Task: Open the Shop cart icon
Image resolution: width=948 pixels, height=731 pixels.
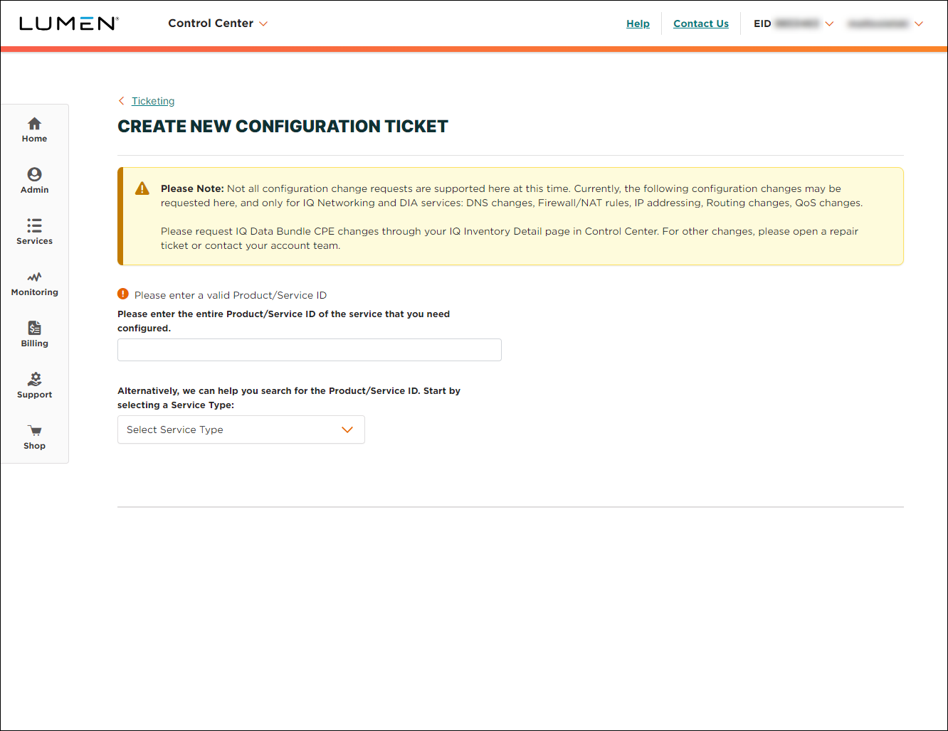Action: point(34,430)
